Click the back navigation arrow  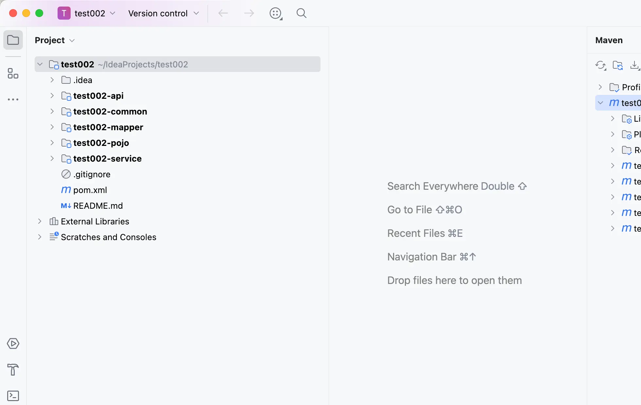coord(223,13)
